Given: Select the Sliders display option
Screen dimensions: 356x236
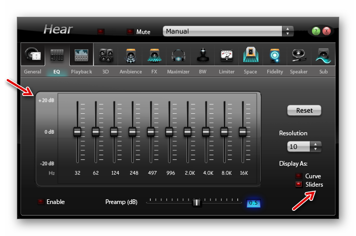Looking at the screenshot, I should 299,184.
